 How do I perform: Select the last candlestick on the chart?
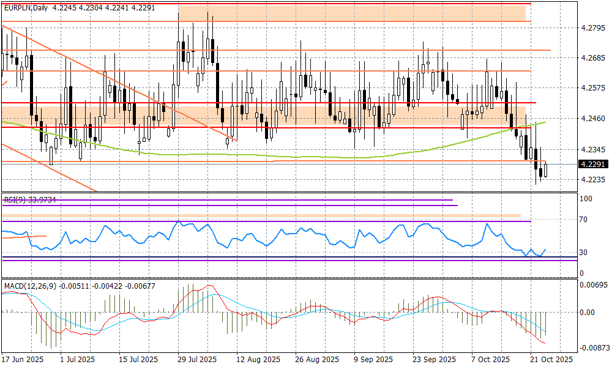(547, 169)
